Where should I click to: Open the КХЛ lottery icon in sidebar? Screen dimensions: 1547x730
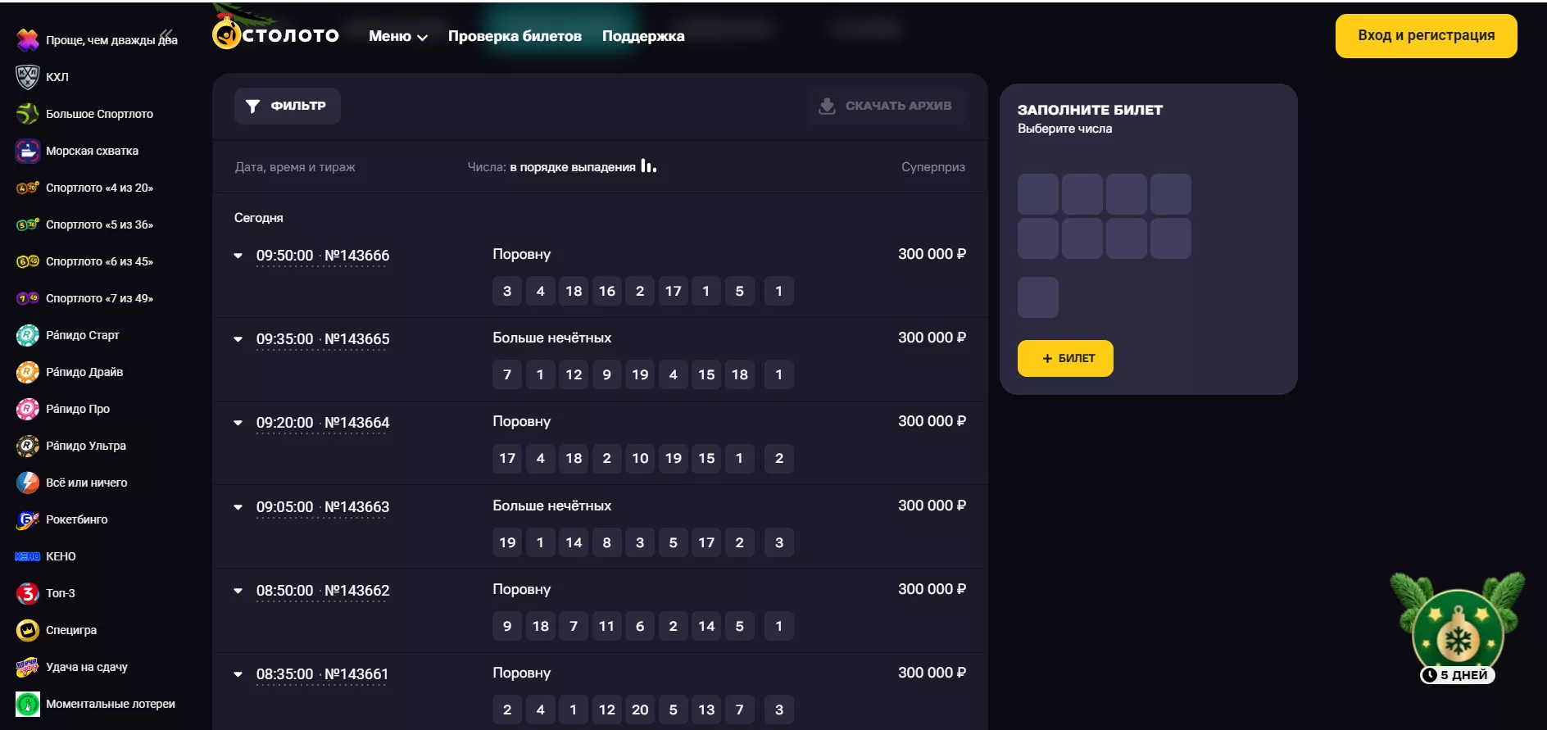click(x=27, y=77)
